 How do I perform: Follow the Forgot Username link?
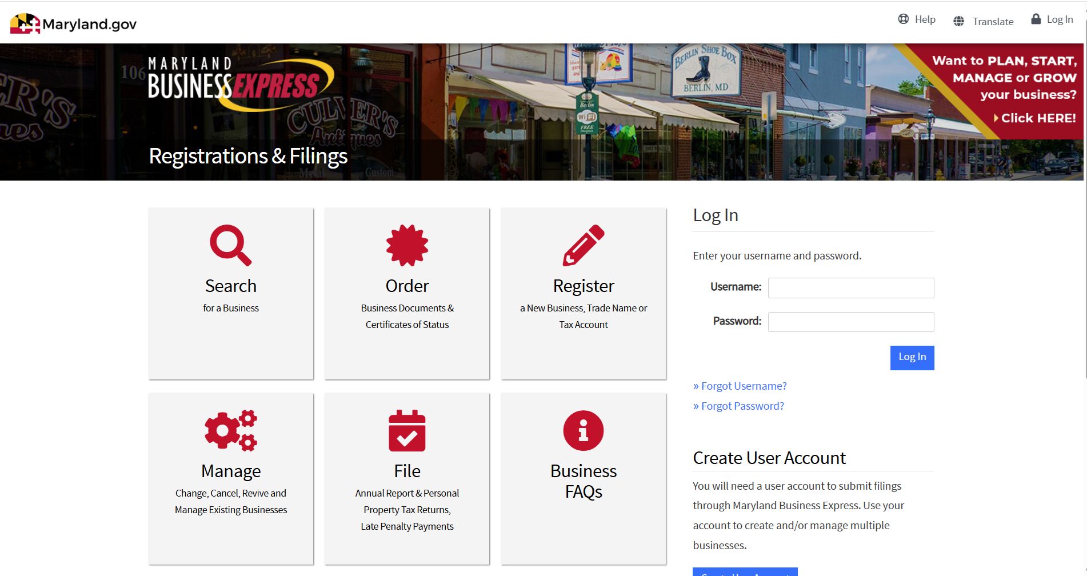[744, 386]
